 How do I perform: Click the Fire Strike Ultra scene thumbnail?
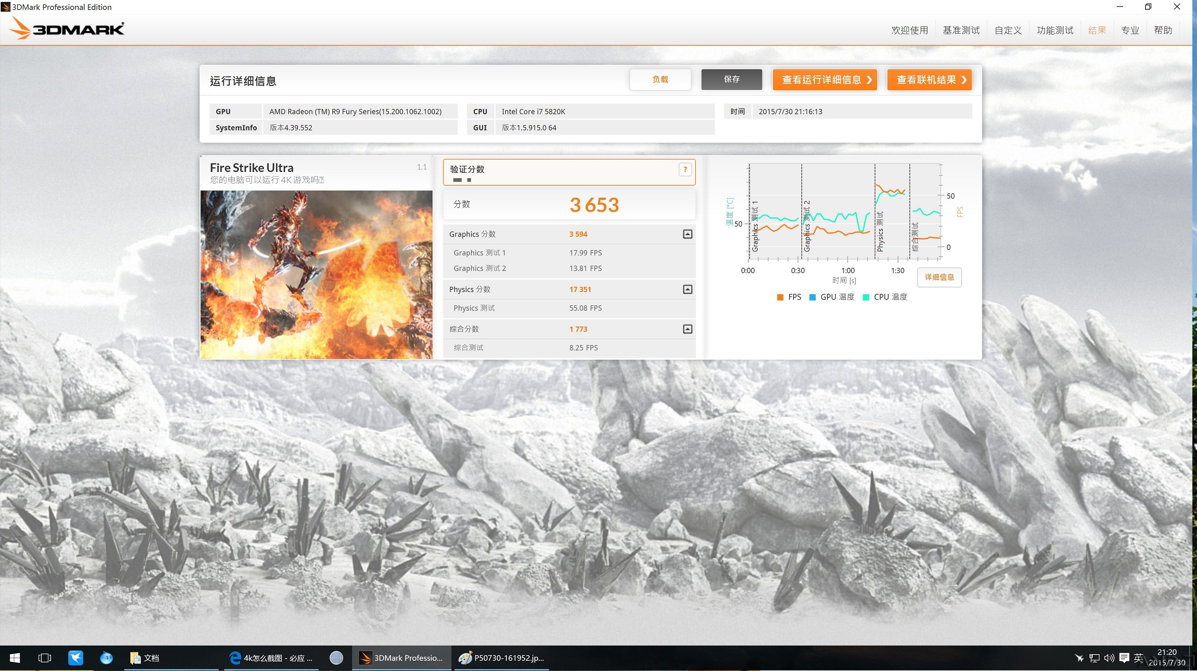(317, 274)
